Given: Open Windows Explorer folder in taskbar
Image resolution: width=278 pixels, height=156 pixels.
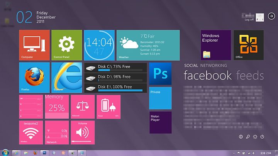Looking at the screenshot, I should coord(26,153).
